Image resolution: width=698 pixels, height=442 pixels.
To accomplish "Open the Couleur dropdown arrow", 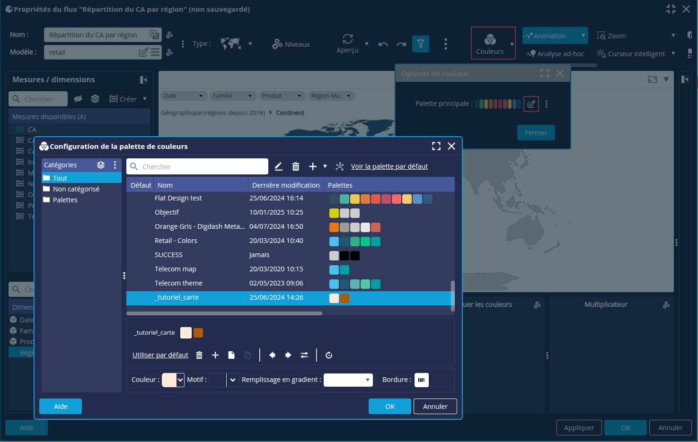I will (x=180, y=380).
